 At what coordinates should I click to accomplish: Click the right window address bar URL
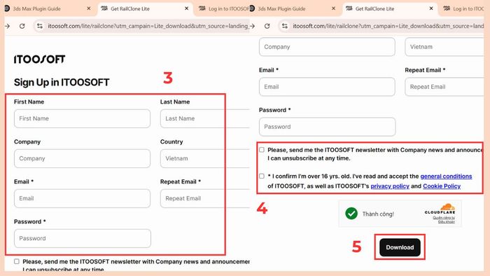[388, 26]
